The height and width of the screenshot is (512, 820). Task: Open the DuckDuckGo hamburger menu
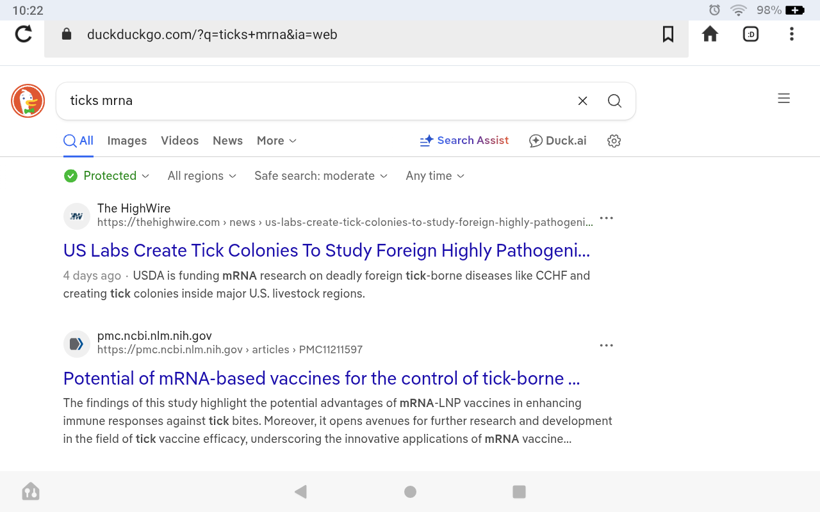coord(783,99)
